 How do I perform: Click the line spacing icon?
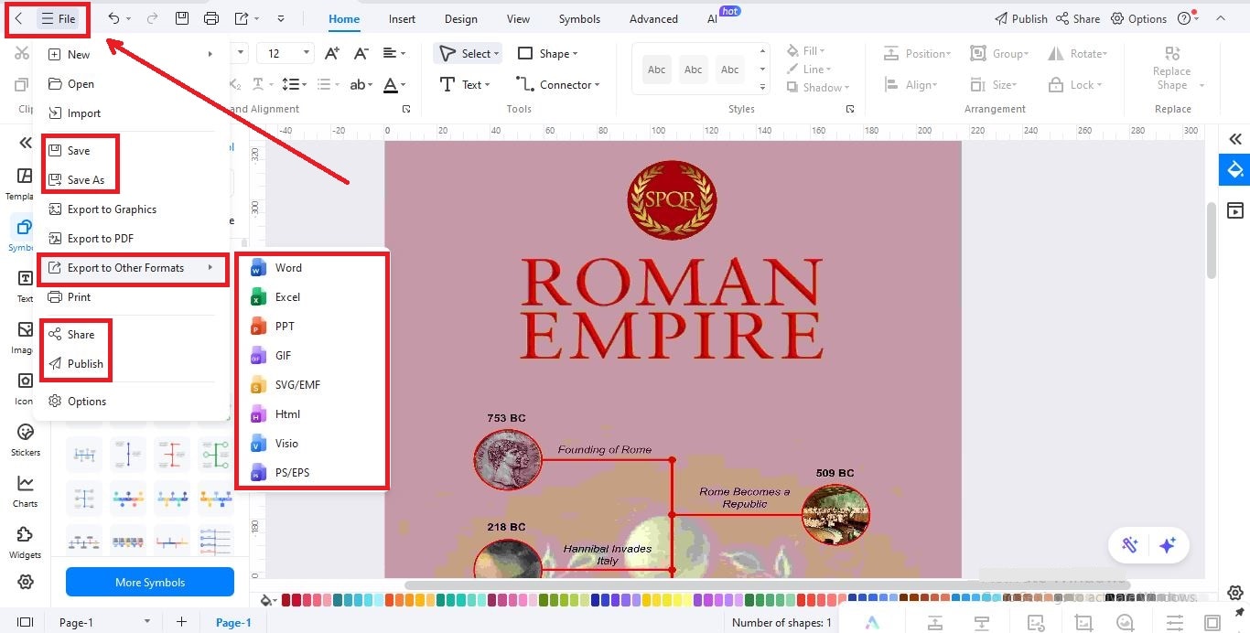tap(290, 85)
